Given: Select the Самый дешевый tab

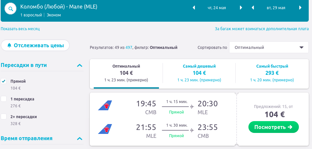Looking at the screenshot, I should (x=199, y=73).
